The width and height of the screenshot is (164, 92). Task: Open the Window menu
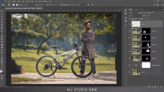click(x=45, y=1)
